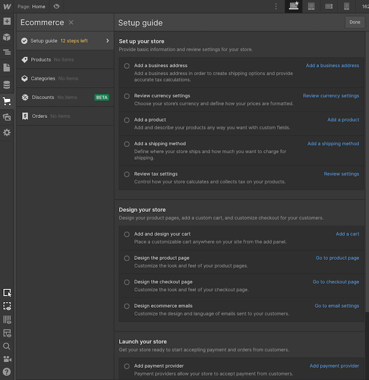This screenshot has width=369, height=380.
Task: Open the Orders section
Action: coord(65,116)
